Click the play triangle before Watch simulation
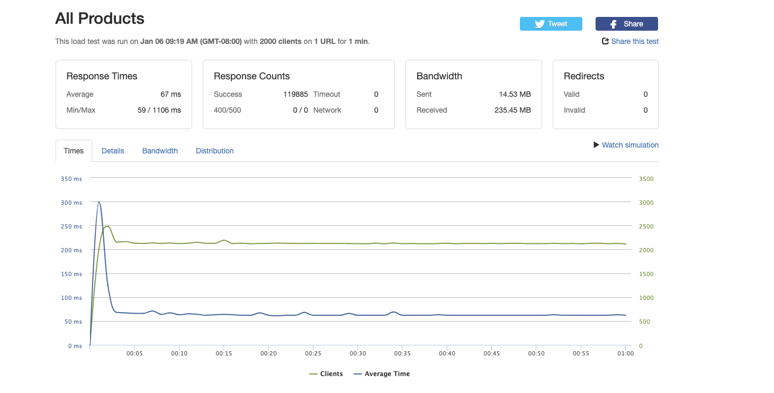This screenshot has width=774, height=393. [x=596, y=145]
